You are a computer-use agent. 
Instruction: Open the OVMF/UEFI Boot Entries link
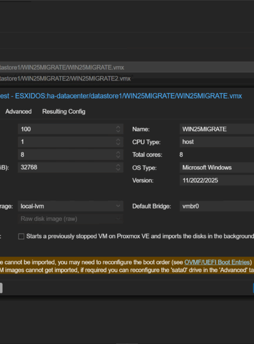coord(217,262)
